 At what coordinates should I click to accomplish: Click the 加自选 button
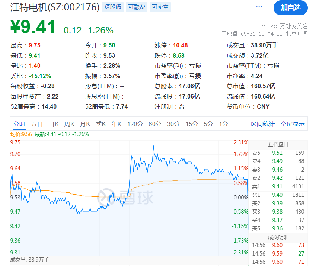coord(290,8)
